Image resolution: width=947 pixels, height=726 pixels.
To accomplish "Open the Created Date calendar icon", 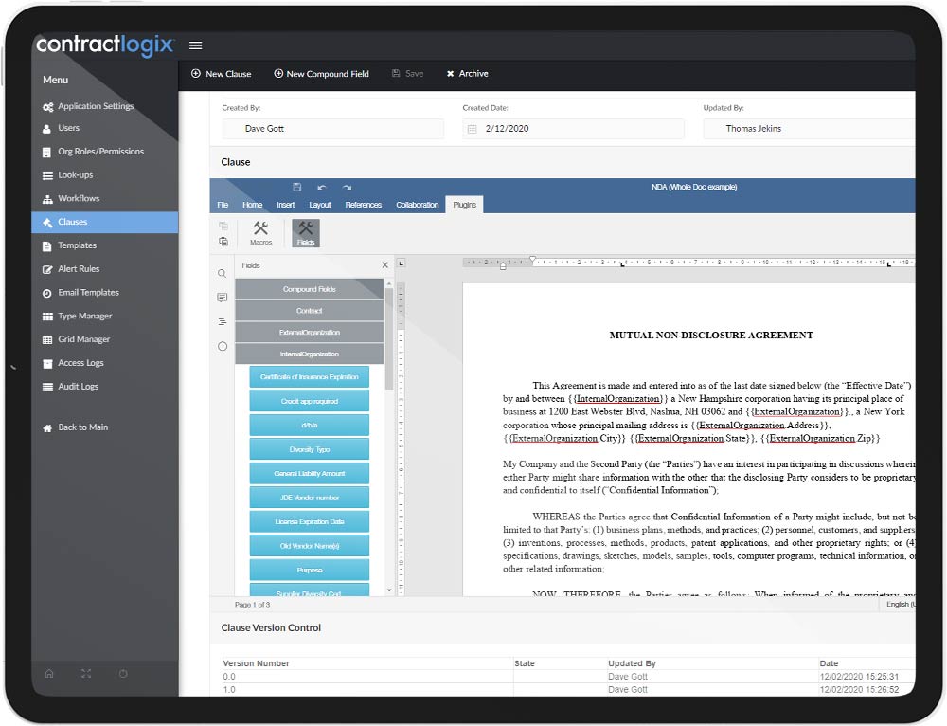I will (x=473, y=129).
